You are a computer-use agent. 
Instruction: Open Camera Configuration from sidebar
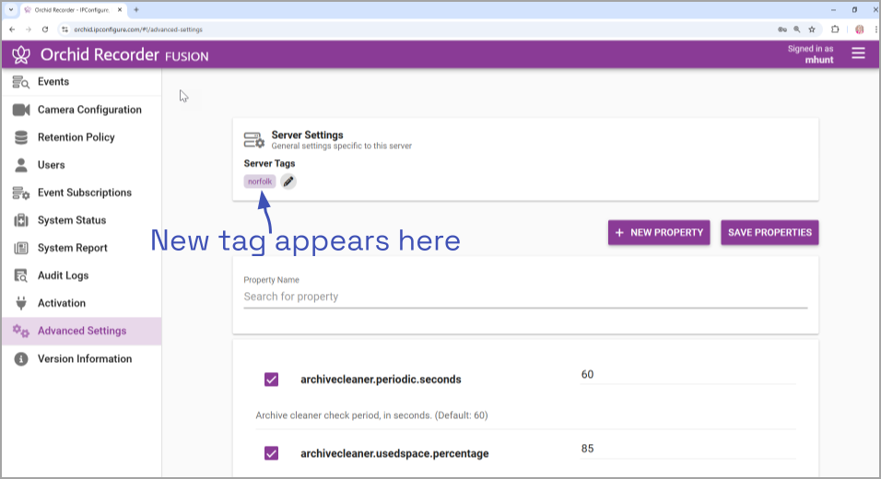coord(89,110)
